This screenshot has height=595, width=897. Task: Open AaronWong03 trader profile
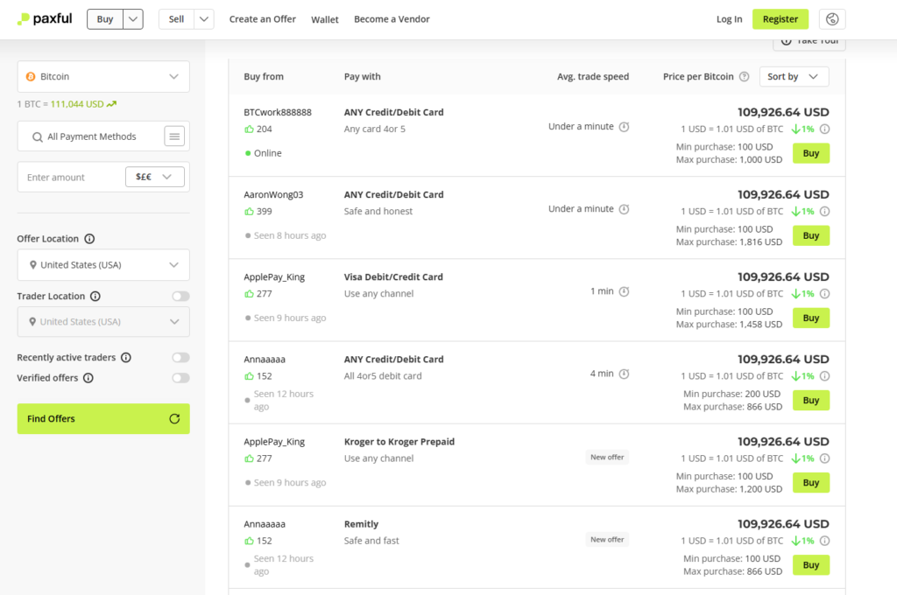[x=273, y=194]
